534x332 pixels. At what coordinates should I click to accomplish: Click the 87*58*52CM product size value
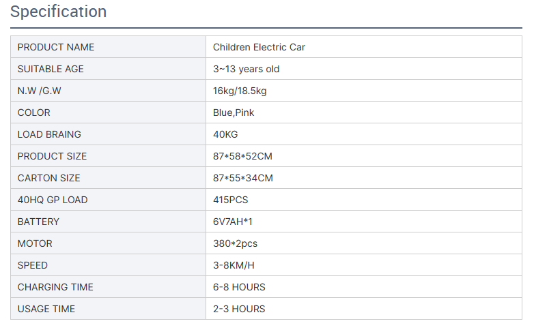pos(242,156)
